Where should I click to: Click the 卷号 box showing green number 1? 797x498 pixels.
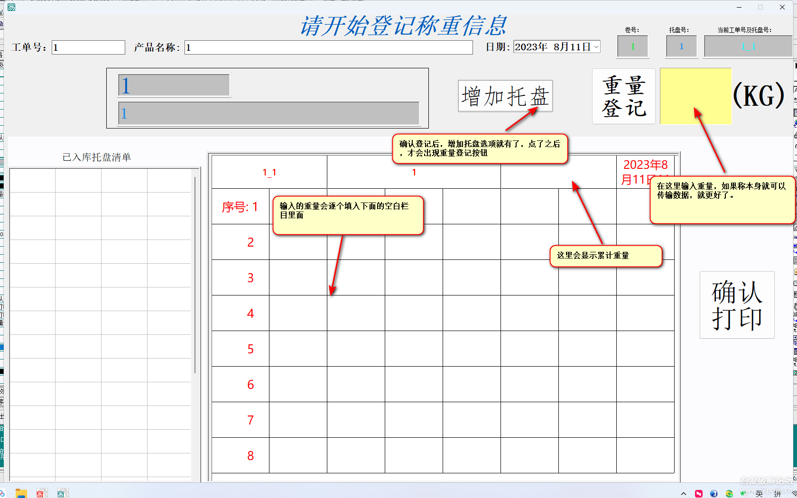633,46
